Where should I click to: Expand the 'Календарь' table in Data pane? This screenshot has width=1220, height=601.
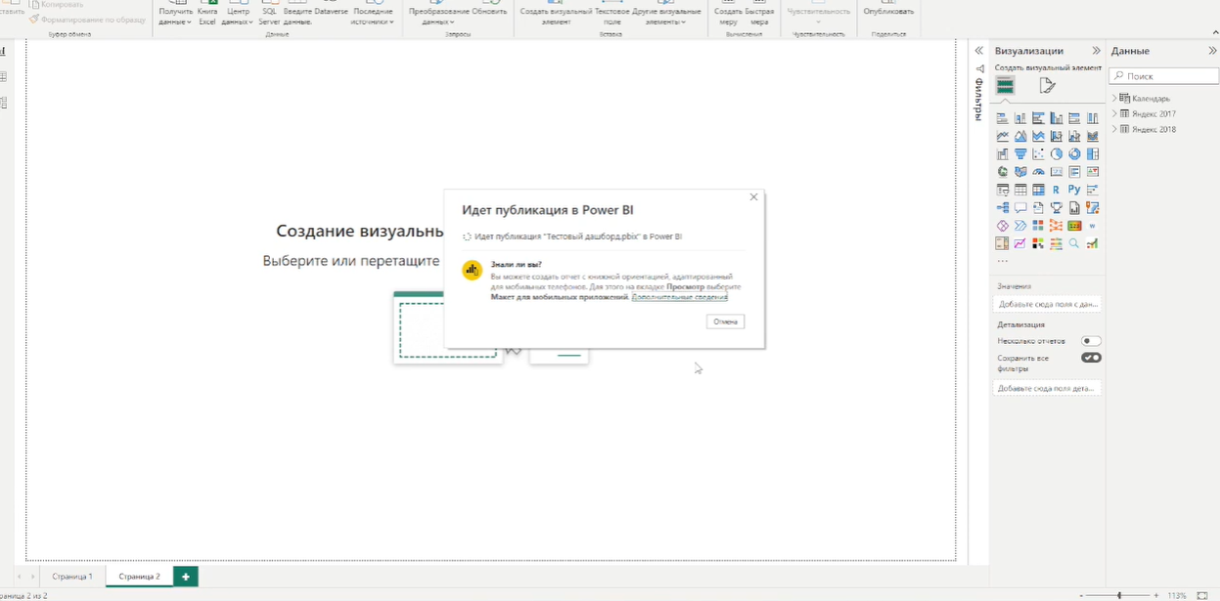pyautogui.click(x=1115, y=98)
